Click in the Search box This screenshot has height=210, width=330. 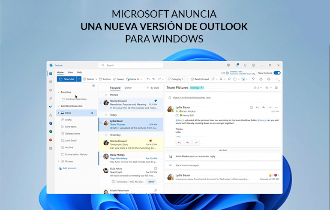pos(131,65)
